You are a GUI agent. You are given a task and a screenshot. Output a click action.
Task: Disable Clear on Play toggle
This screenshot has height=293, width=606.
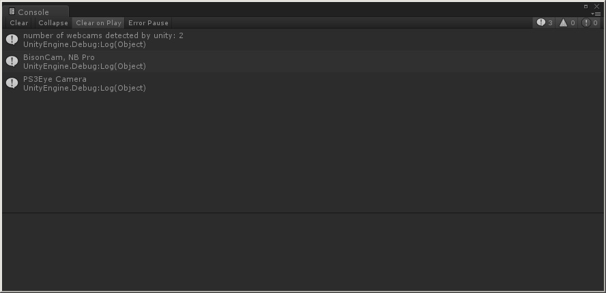tap(98, 22)
